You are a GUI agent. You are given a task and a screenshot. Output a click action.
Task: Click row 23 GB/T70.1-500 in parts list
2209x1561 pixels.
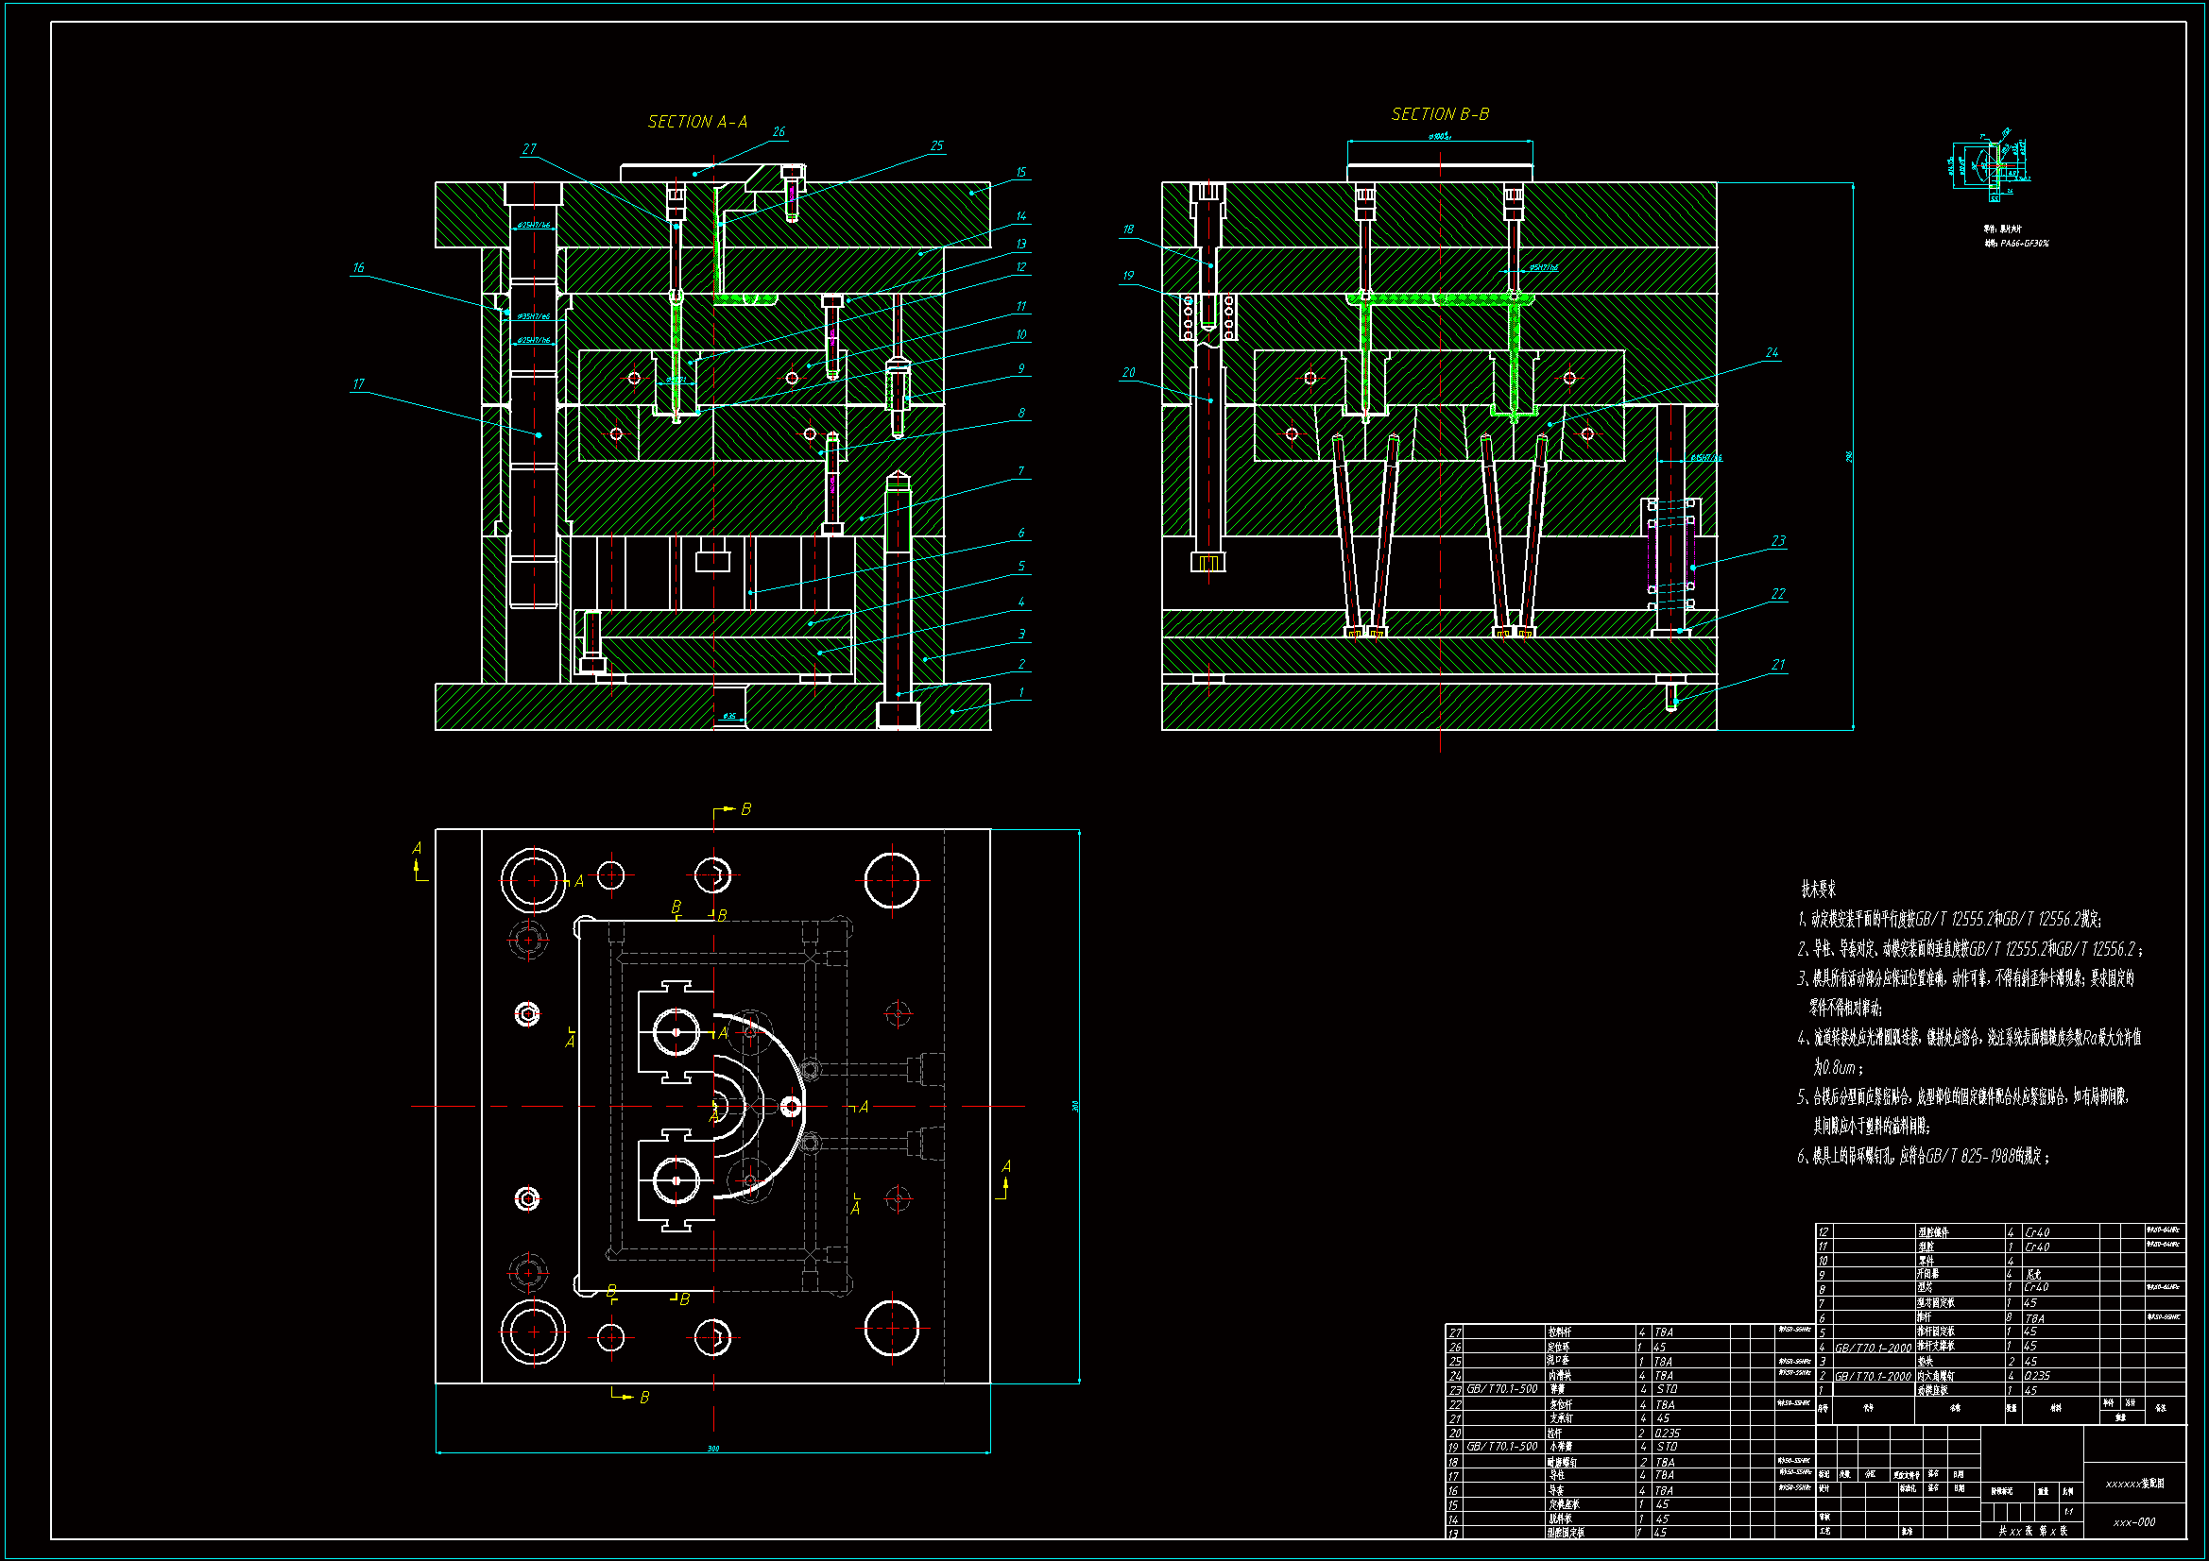1502,1390
